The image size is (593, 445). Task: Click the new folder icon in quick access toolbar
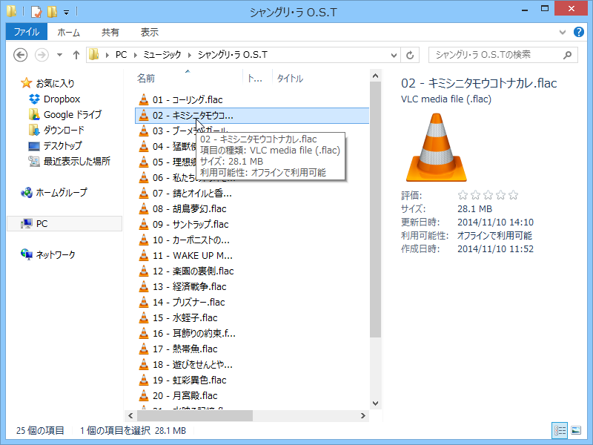tap(52, 10)
